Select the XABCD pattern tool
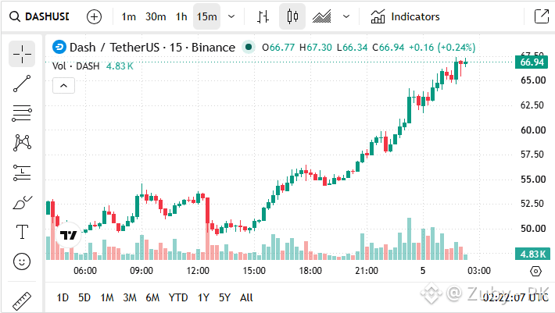555x313 pixels. pyautogui.click(x=22, y=143)
